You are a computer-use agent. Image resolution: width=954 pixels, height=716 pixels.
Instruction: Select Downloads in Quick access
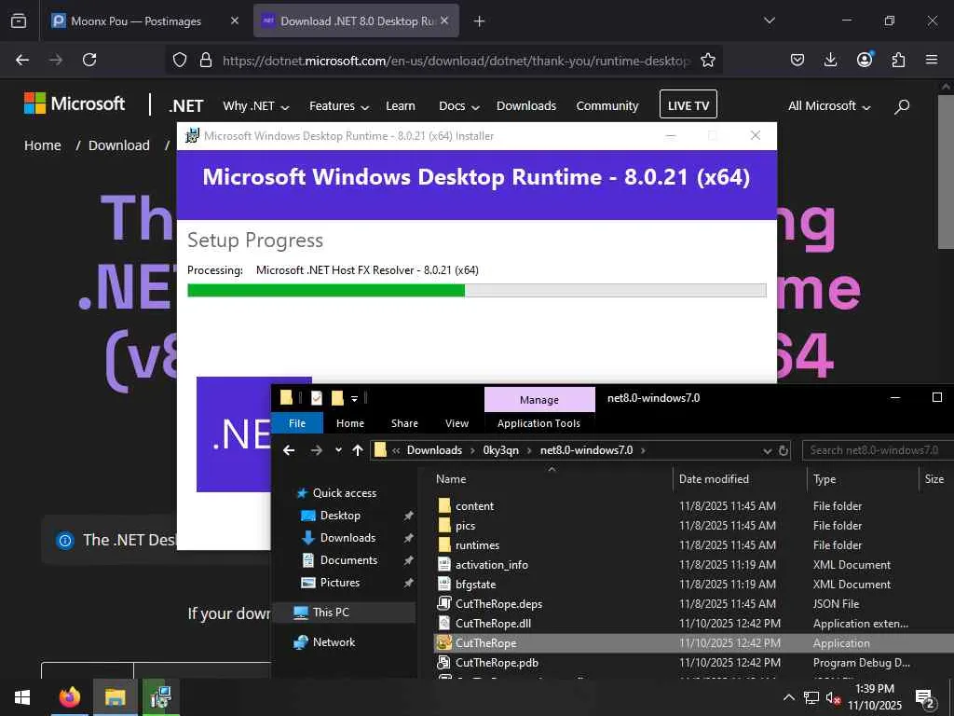pyautogui.click(x=348, y=538)
